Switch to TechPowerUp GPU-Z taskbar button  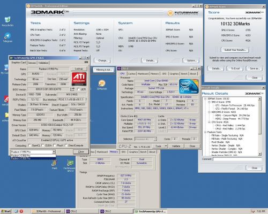(x=151, y=211)
